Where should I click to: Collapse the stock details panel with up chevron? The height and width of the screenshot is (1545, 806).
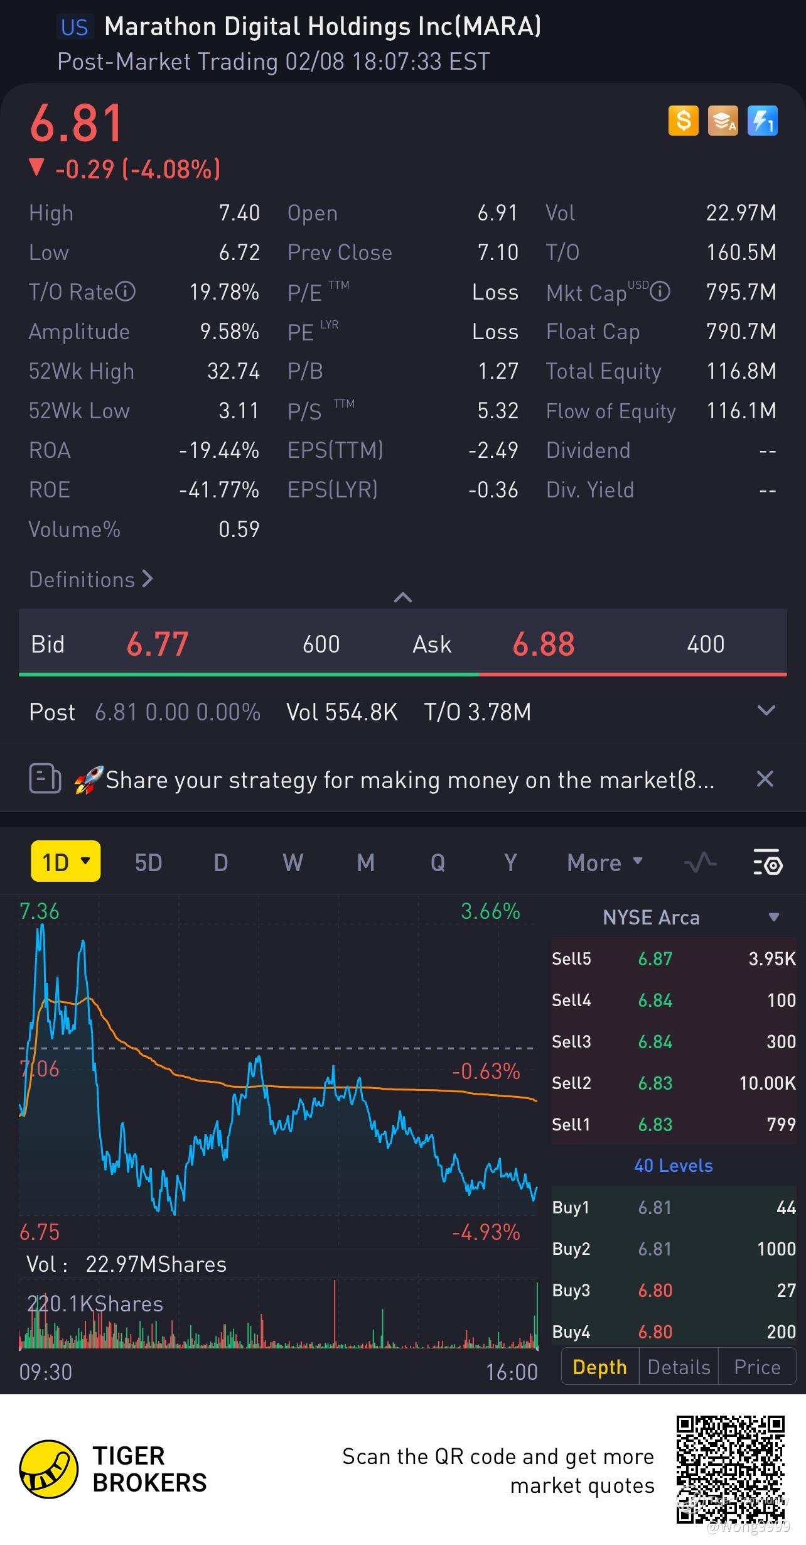coord(402,597)
